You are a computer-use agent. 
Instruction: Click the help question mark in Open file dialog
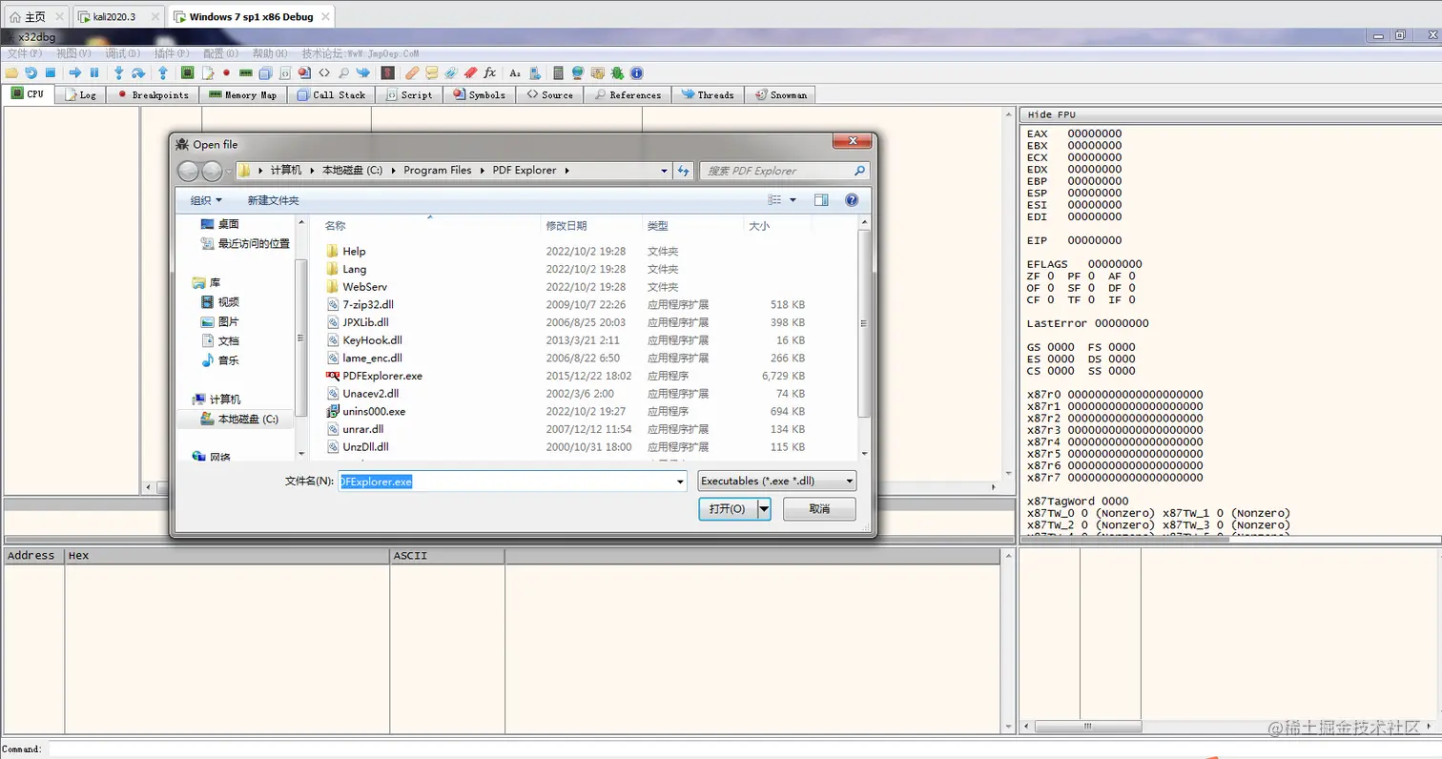(852, 200)
